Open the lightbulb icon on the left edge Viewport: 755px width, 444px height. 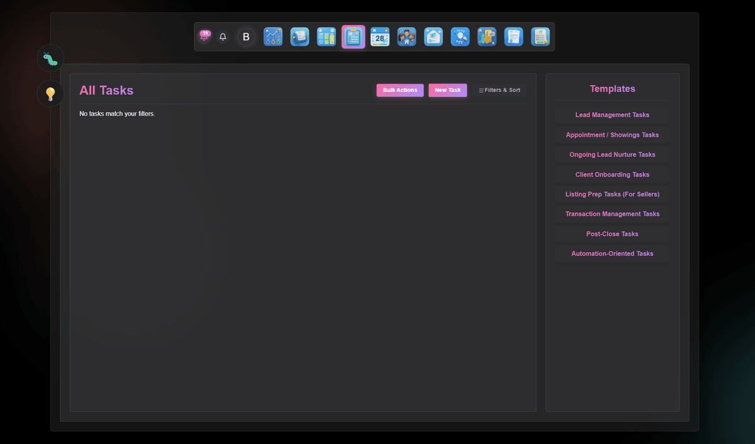[50, 93]
